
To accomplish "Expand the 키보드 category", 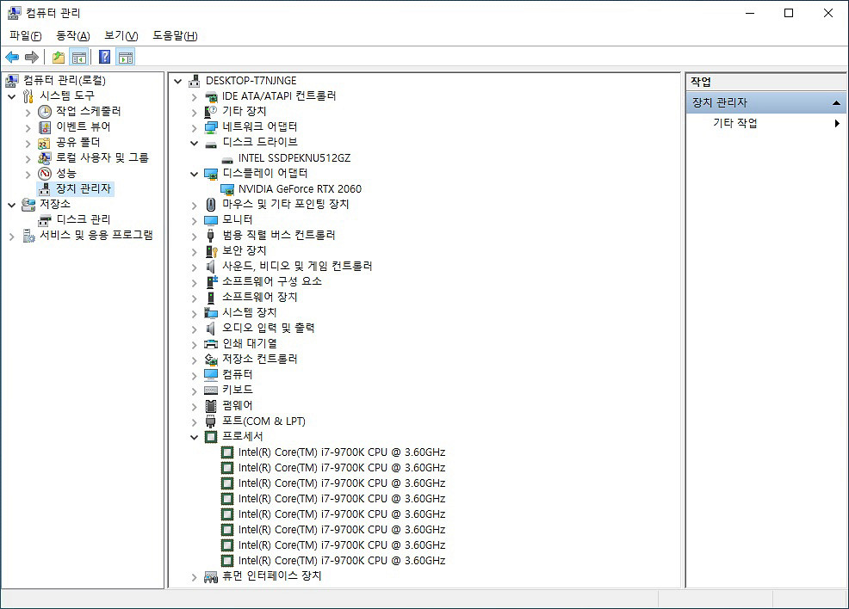I will 195,391.
